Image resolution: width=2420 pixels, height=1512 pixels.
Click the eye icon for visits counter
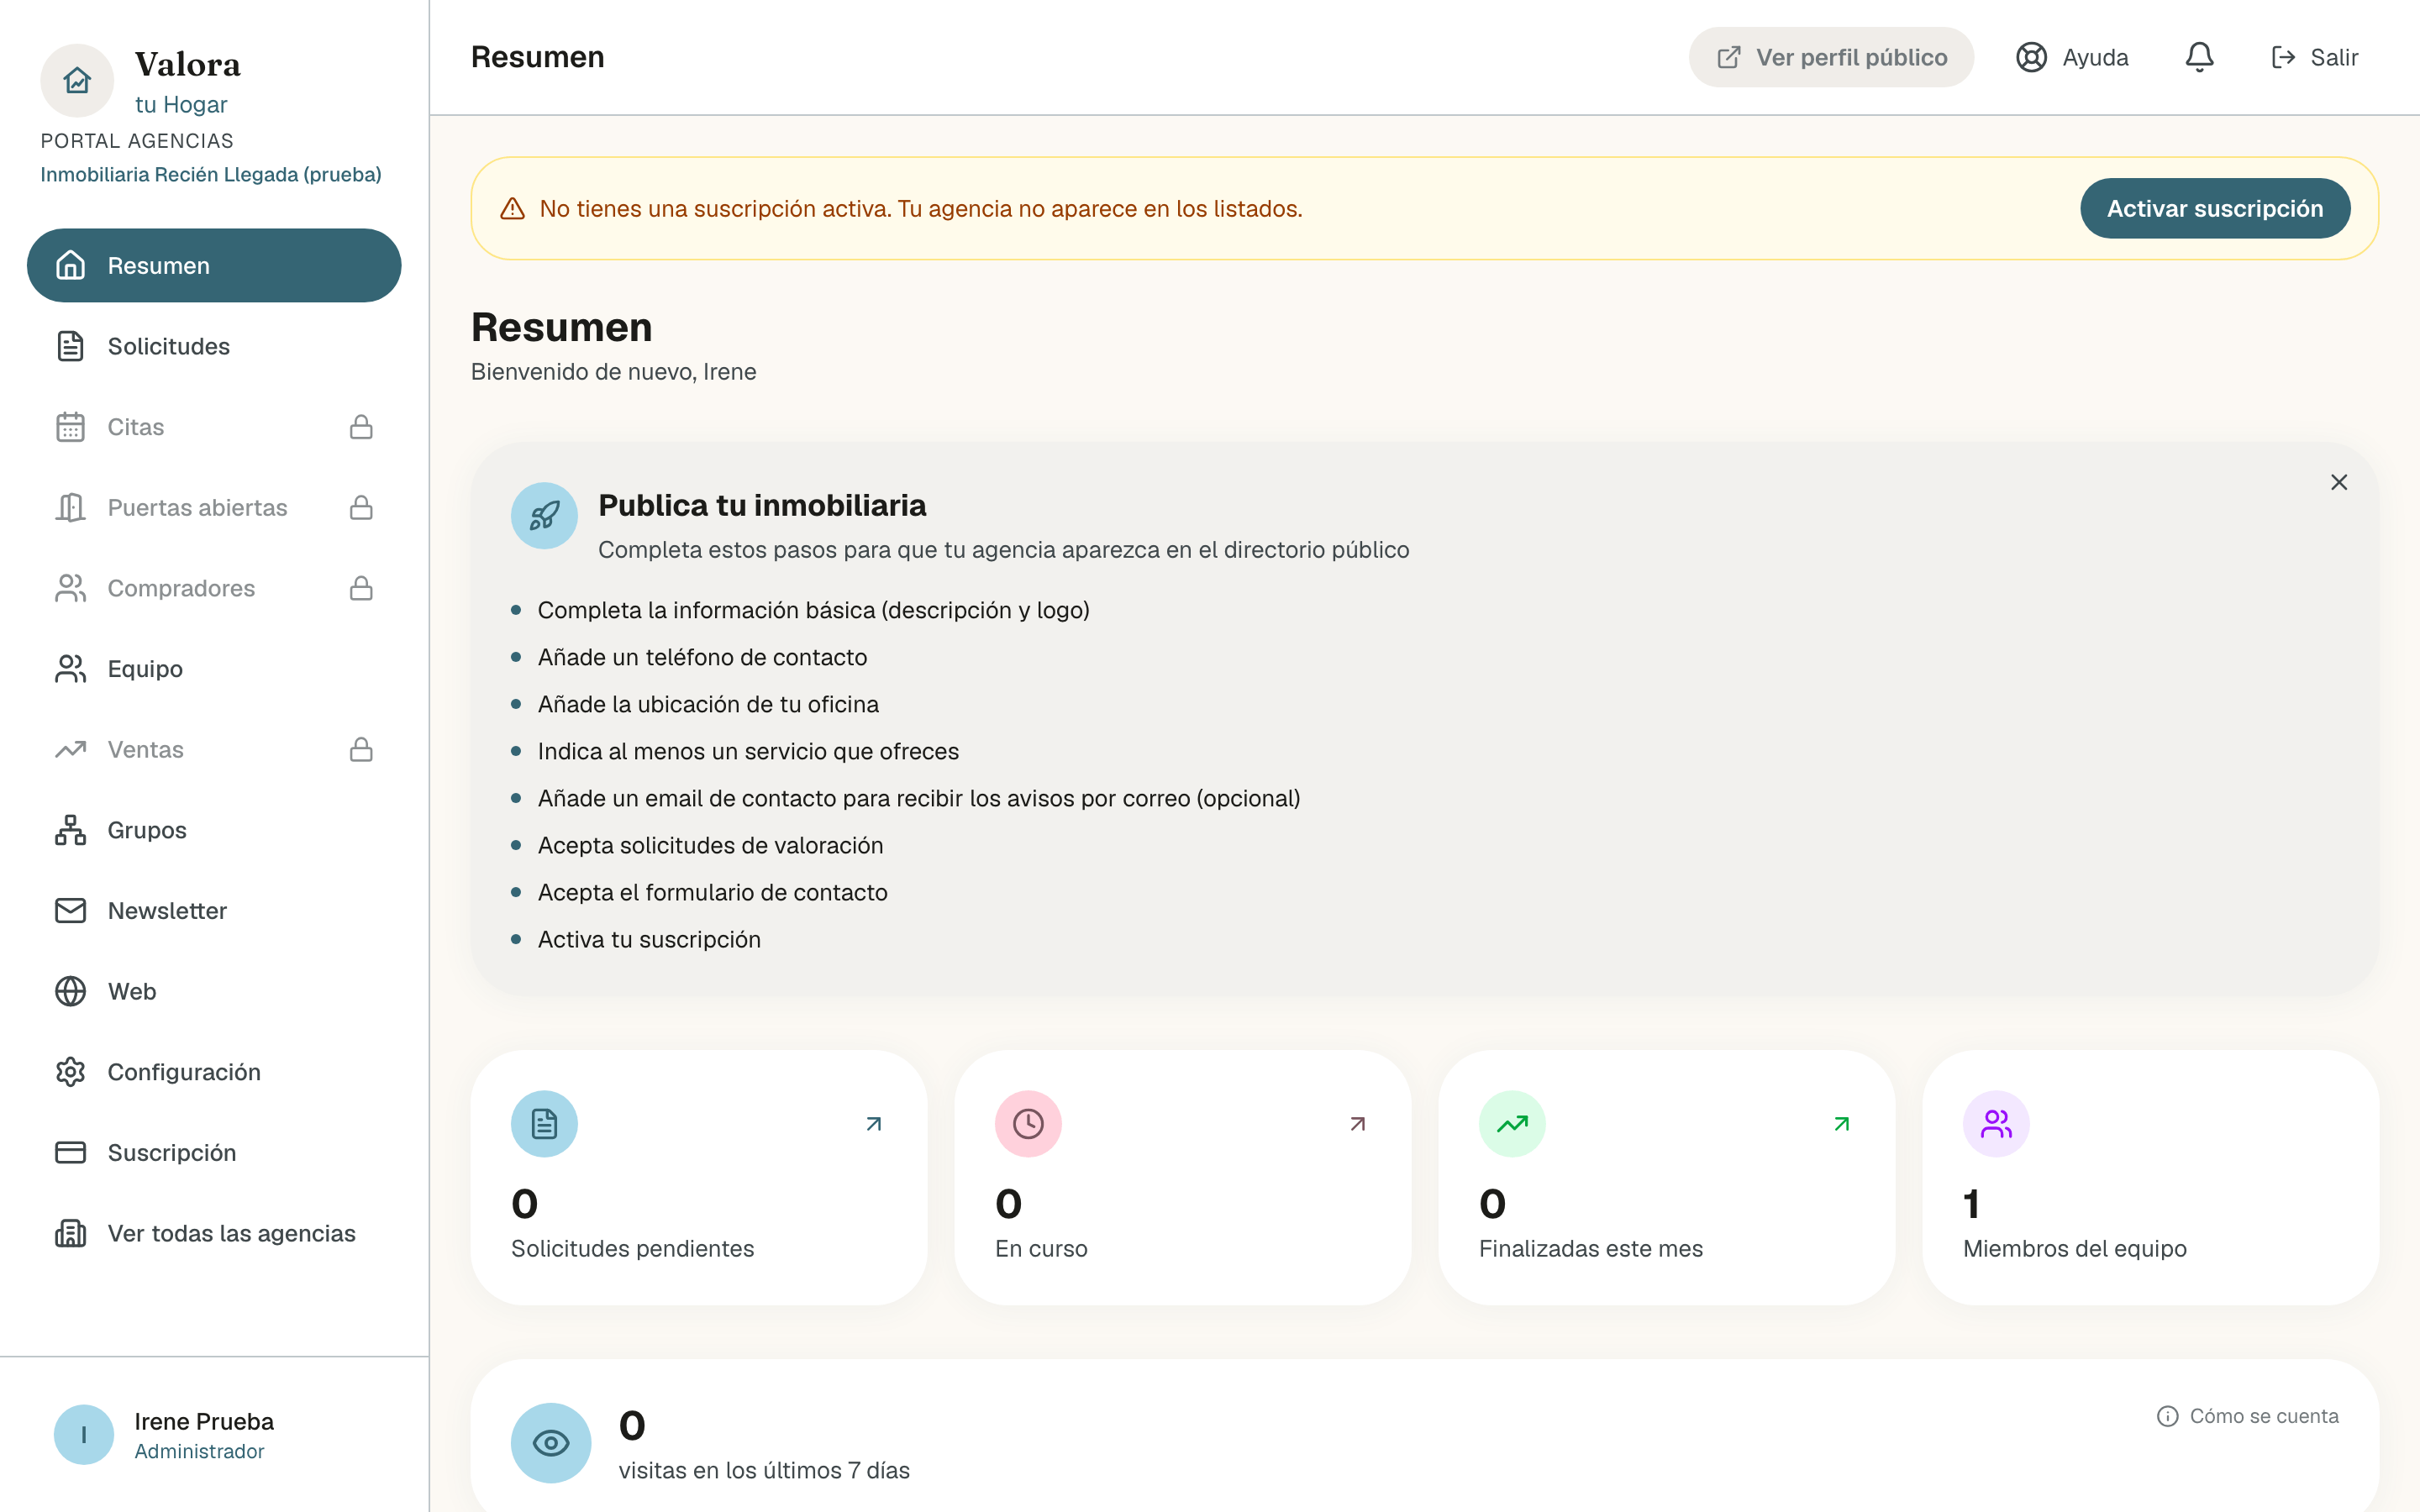tap(551, 1443)
